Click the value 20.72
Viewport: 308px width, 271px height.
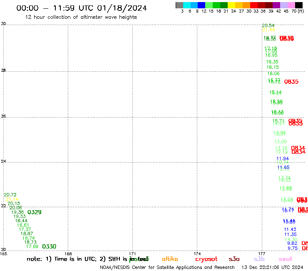[10, 195]
